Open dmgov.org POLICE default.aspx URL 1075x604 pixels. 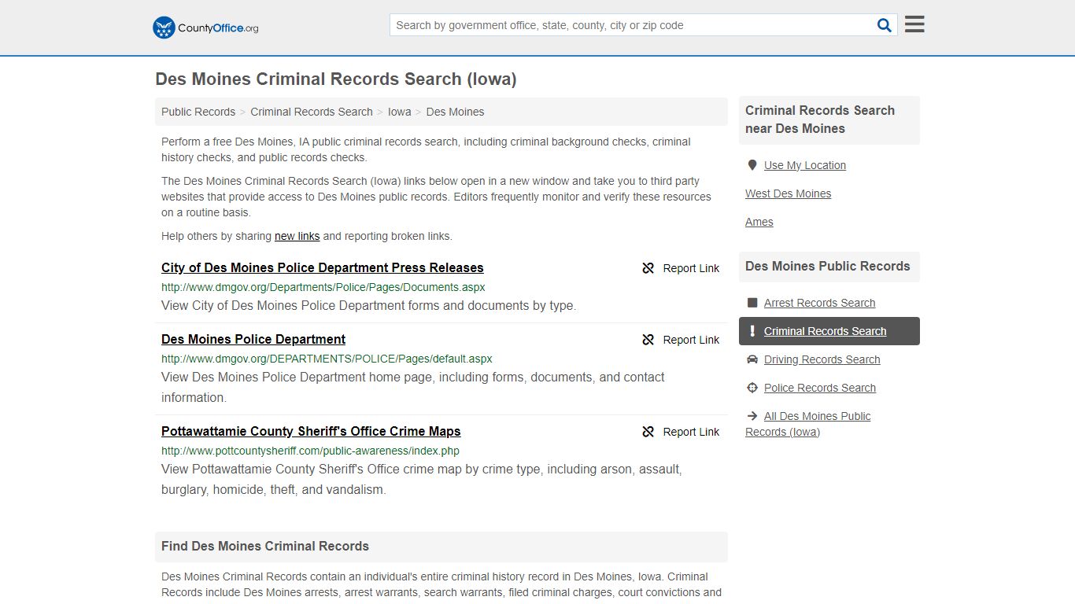click(x=327, y=359)
